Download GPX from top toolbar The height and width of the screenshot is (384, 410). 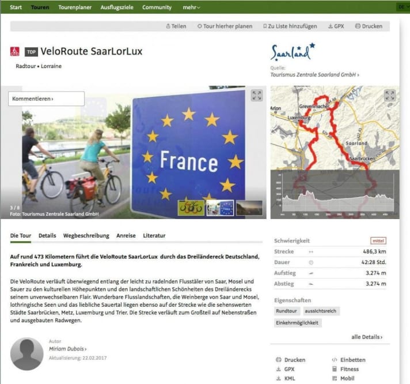[x=336, y=26]
